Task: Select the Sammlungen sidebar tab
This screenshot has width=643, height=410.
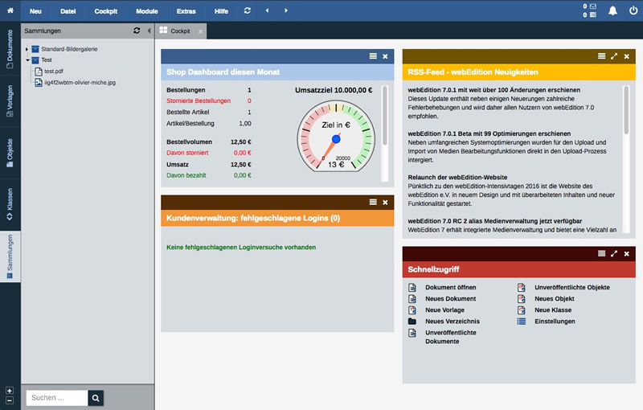Action: [x=10, y=256]
